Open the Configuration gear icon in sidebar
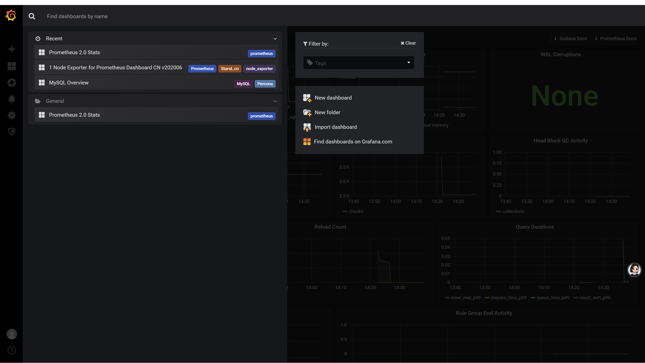 click(12, 115)
